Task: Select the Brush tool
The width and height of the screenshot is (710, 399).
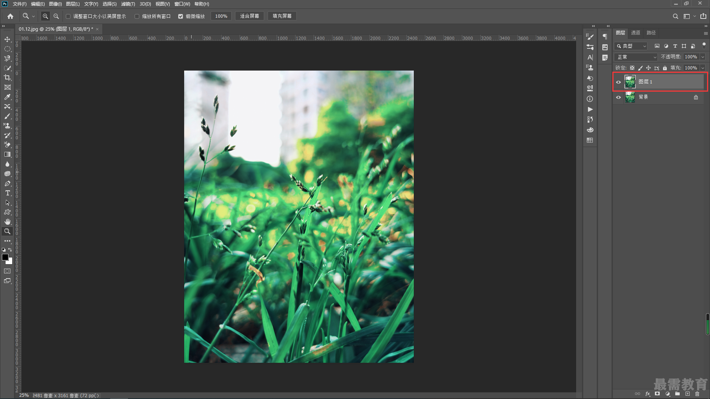Action: click(x=7, y=116)
